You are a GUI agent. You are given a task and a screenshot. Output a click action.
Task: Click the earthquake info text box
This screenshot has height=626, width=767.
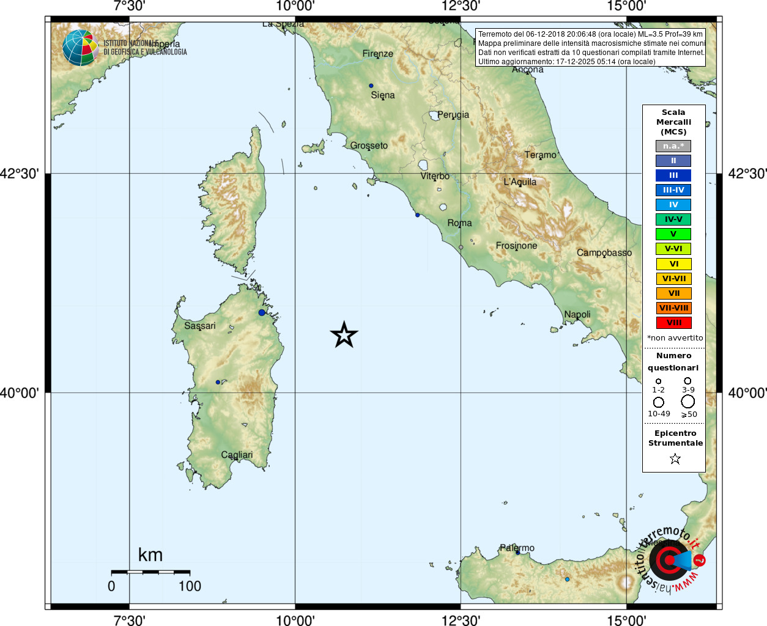tap(590, 48)
